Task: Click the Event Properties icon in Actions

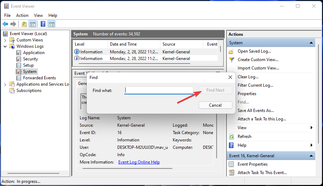Action: (x=231, y=164)
